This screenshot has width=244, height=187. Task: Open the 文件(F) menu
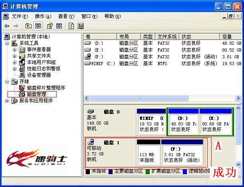coord(20,16)
